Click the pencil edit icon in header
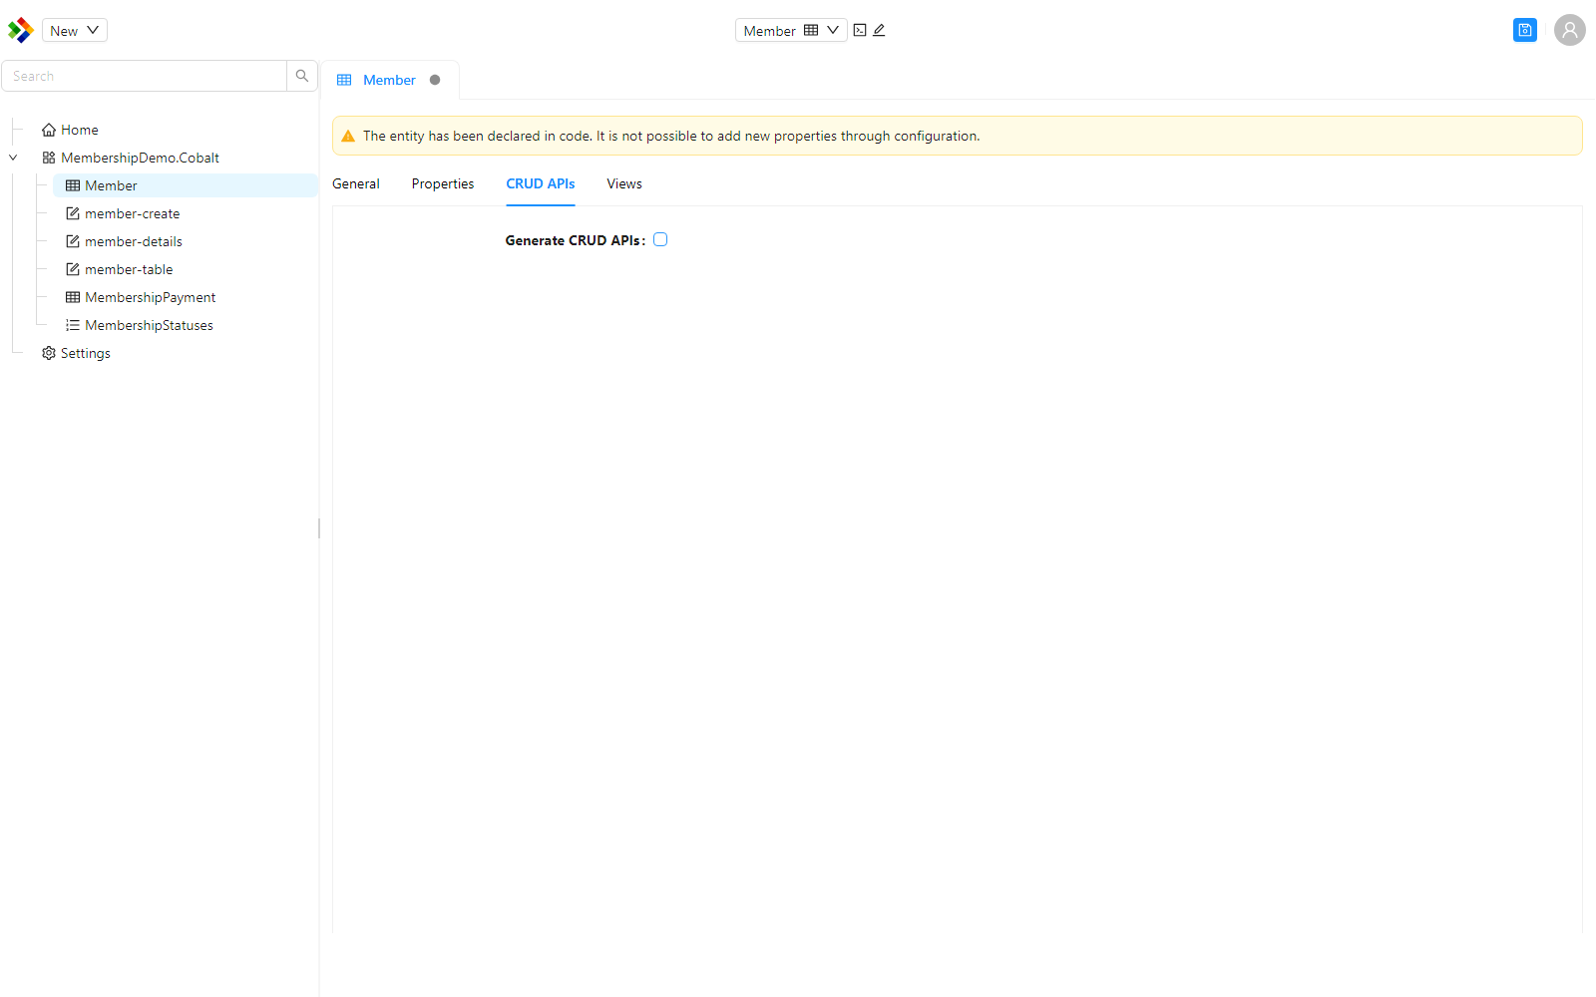The width and height of the screenshot is (1596, 997). (879, 30)
